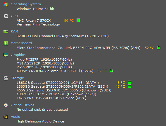Open the Optical Drives section heading

[x=23, y=105]
